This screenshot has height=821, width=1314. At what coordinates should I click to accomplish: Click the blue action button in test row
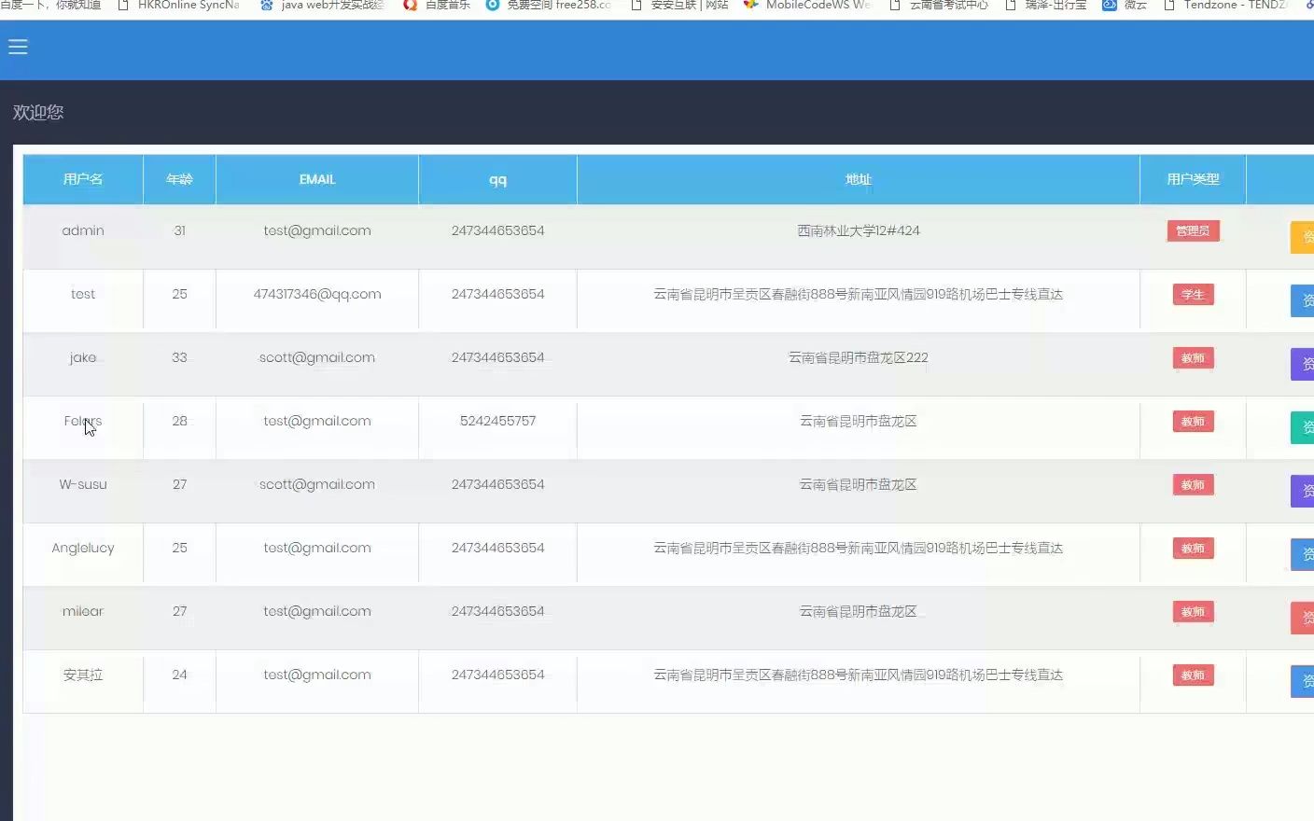[x=1303, y=300]
